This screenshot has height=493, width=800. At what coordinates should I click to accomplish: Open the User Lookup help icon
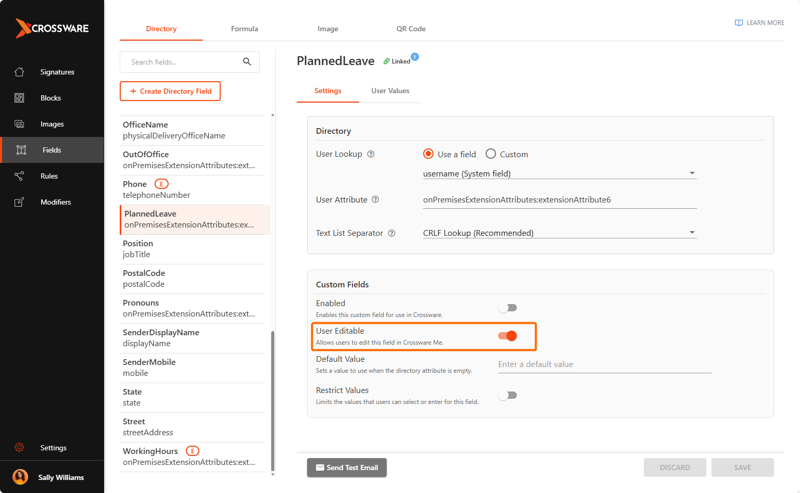point(371,154)
